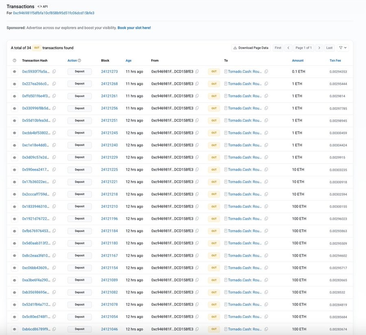The width and height of the screenshot is (366, 335).
Task: Click the OUT badge on the first row
Action: [213, 71]
